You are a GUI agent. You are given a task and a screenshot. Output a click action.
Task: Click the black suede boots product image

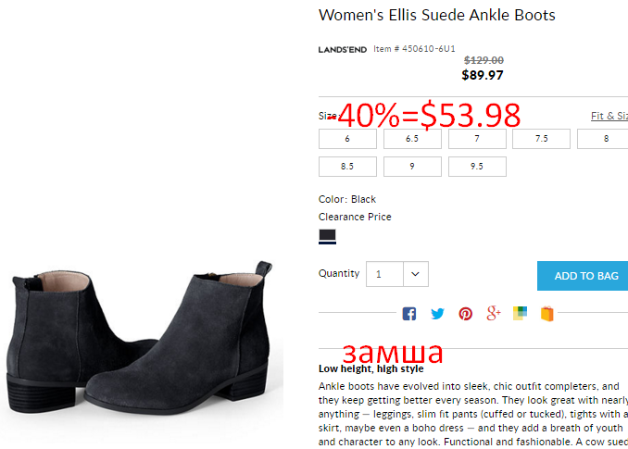(x=140, y=338)
